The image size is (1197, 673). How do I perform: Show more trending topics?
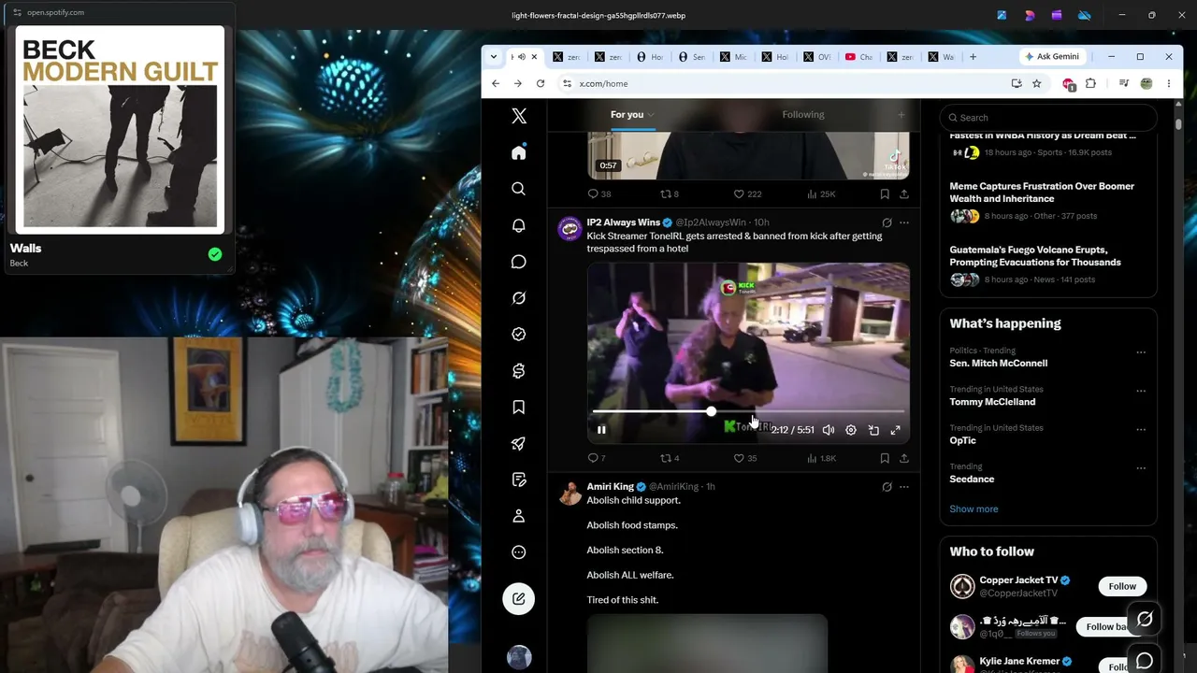973,508
